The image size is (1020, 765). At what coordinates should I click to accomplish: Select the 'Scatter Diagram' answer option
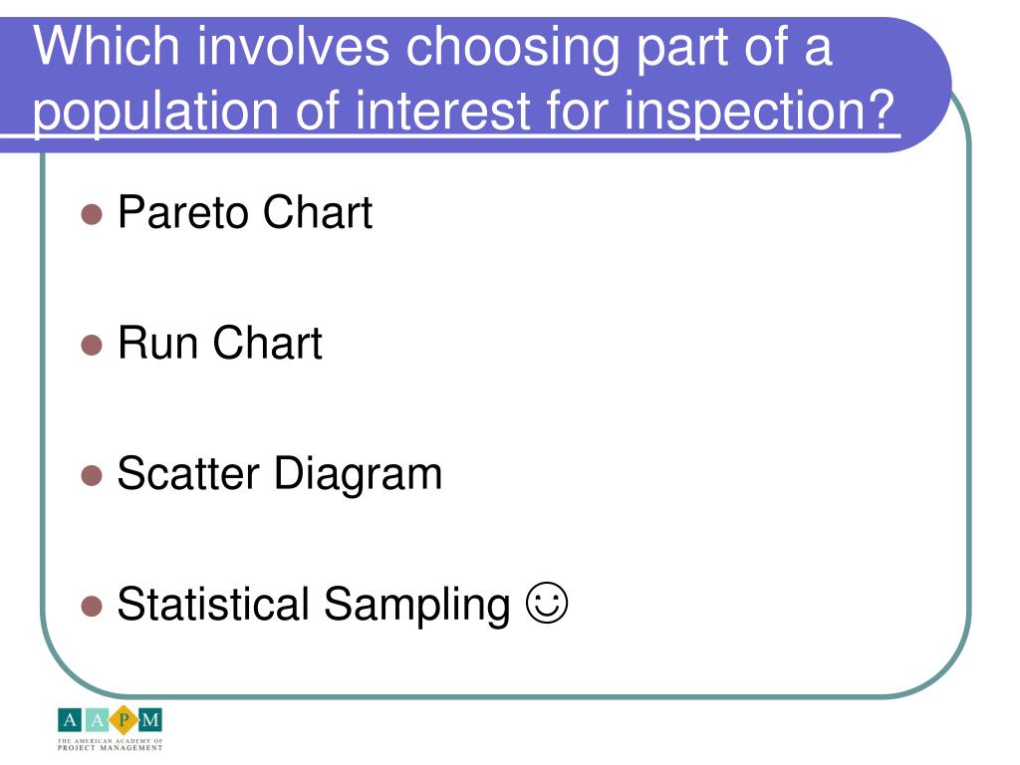coord(280,475)
